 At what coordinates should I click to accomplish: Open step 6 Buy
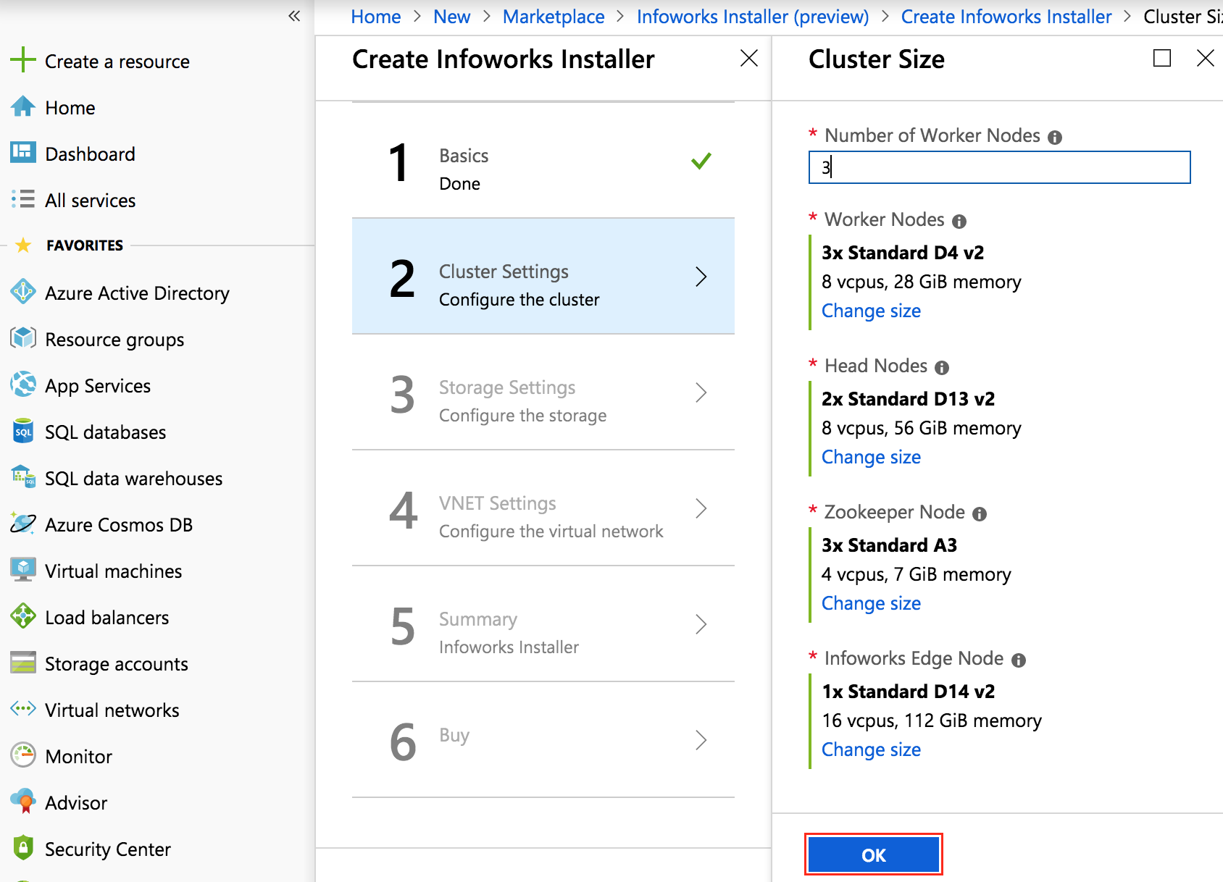pyautogui.click(x=543, y=739)
